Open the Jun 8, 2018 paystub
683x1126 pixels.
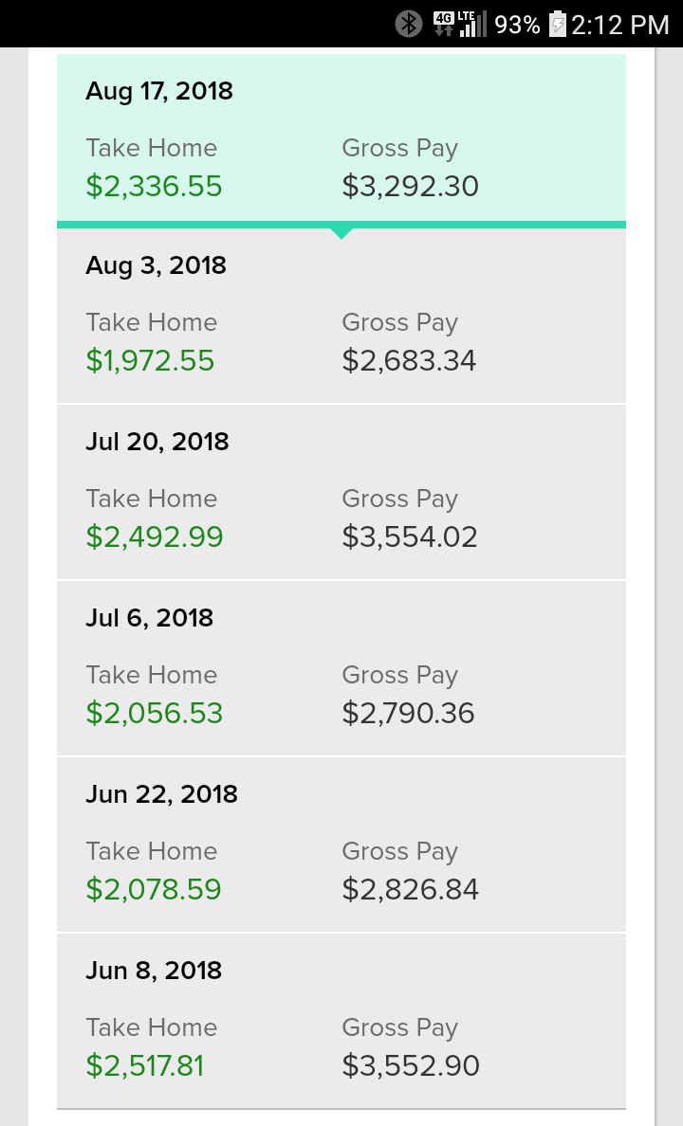(341, 1021)
